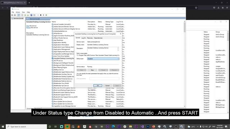Select the AdobeUpdateService row
The height and width of the screenshot is (129, 230).
click(x=88, y=31)
